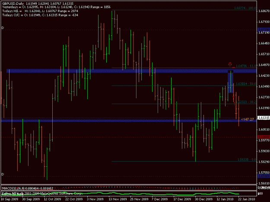Select the 1.62323 - 38.2 Fibonacci label
This screenshot has height=202, width=270.
tap(246, 102)
